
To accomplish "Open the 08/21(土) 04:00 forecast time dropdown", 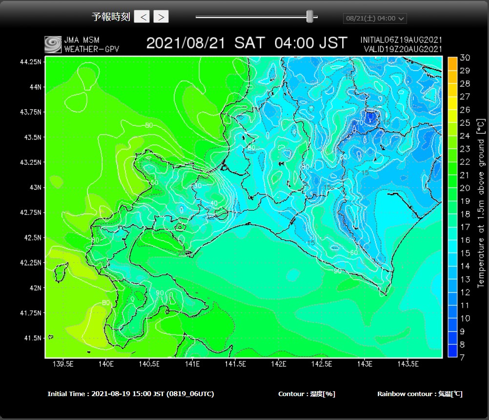I will click(x=375, y=19).
